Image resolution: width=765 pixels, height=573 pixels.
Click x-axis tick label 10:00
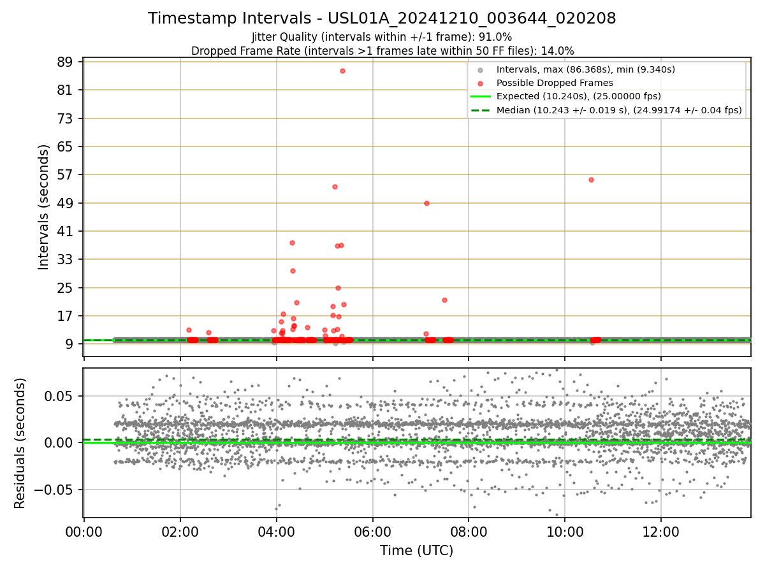(x=565, y=532)
